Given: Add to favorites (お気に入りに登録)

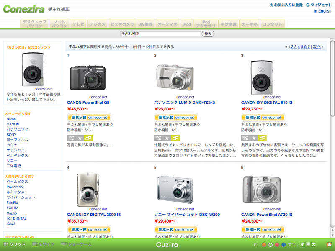Looking at the screenshot, I should click(x=286, y=5).
